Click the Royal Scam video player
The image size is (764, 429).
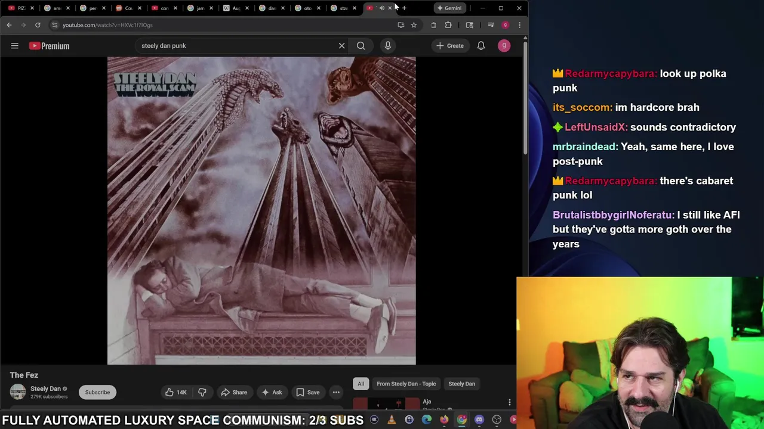tap(261, 210)
